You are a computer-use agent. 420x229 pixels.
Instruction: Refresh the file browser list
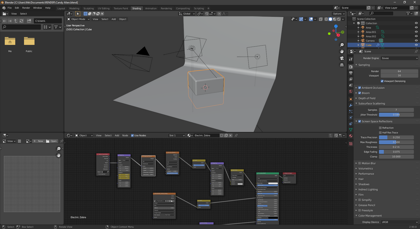pos(21,21)
